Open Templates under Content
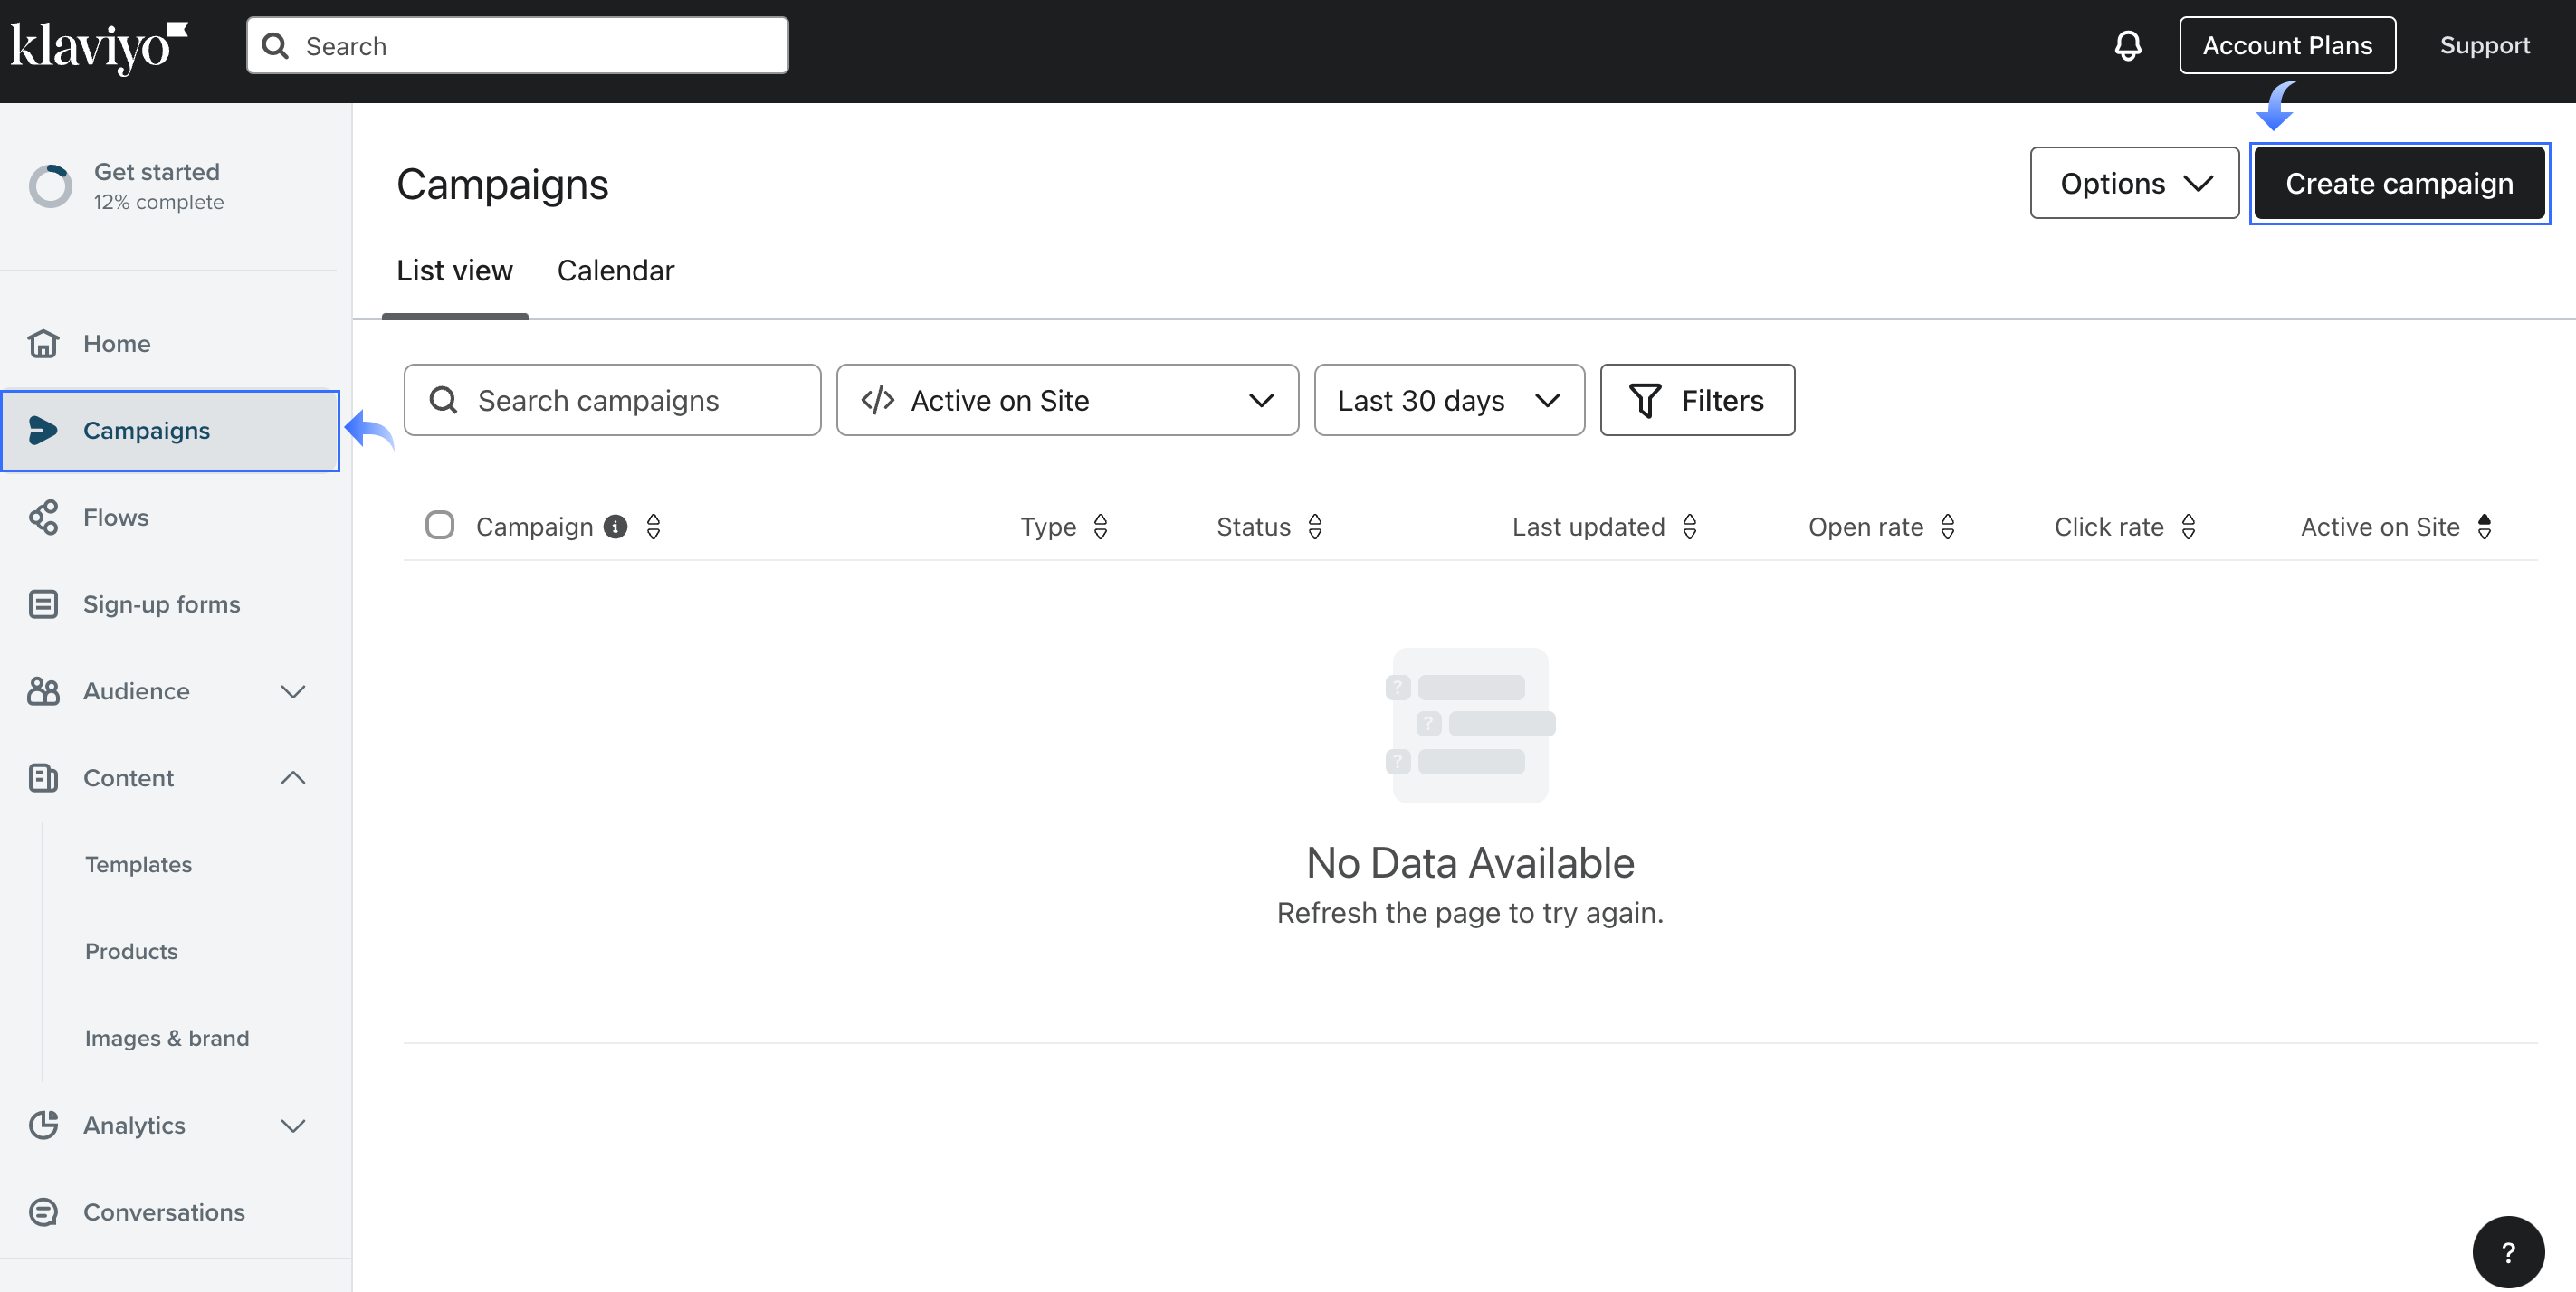 pos(138,864)
